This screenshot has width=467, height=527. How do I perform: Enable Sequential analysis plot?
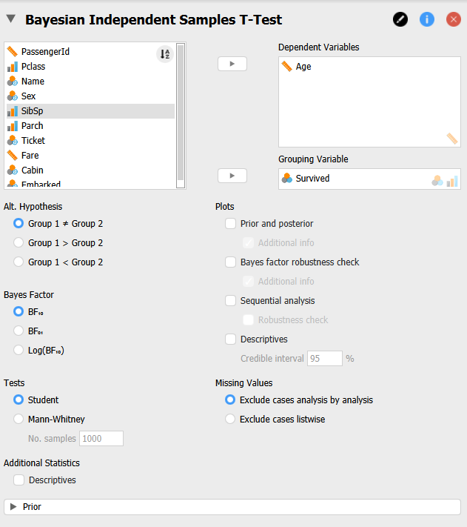(x=231, y=300)
